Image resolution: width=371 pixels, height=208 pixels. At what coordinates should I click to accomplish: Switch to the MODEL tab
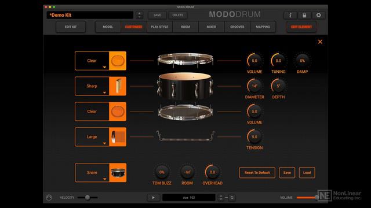(x=108, y=27)
